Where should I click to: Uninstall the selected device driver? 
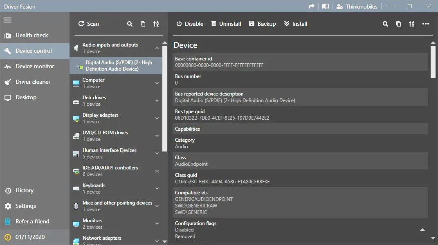[x=226, y=24]
